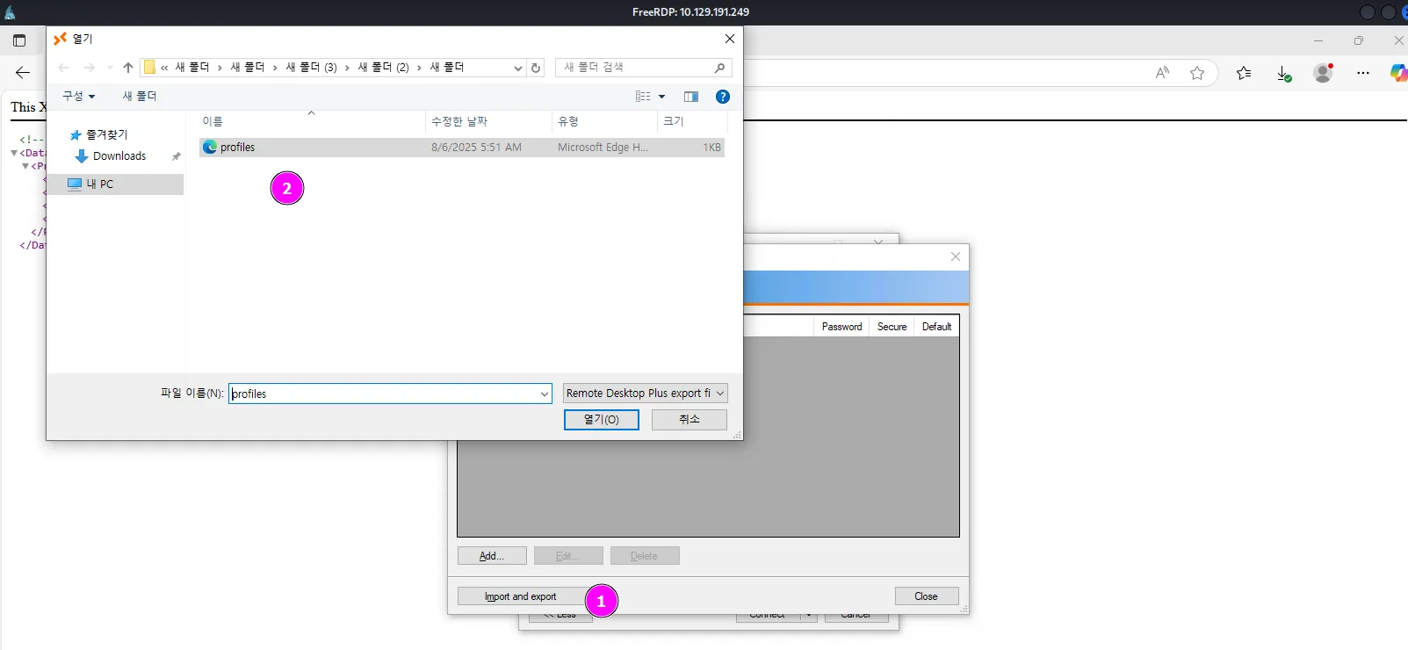Click the Password column header

(x=841, y=327)
